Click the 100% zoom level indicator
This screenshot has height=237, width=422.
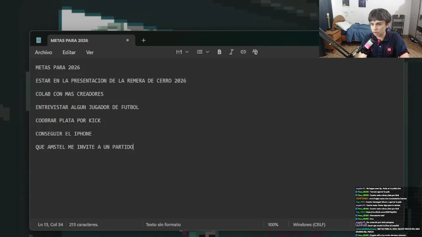pos(273,224)
